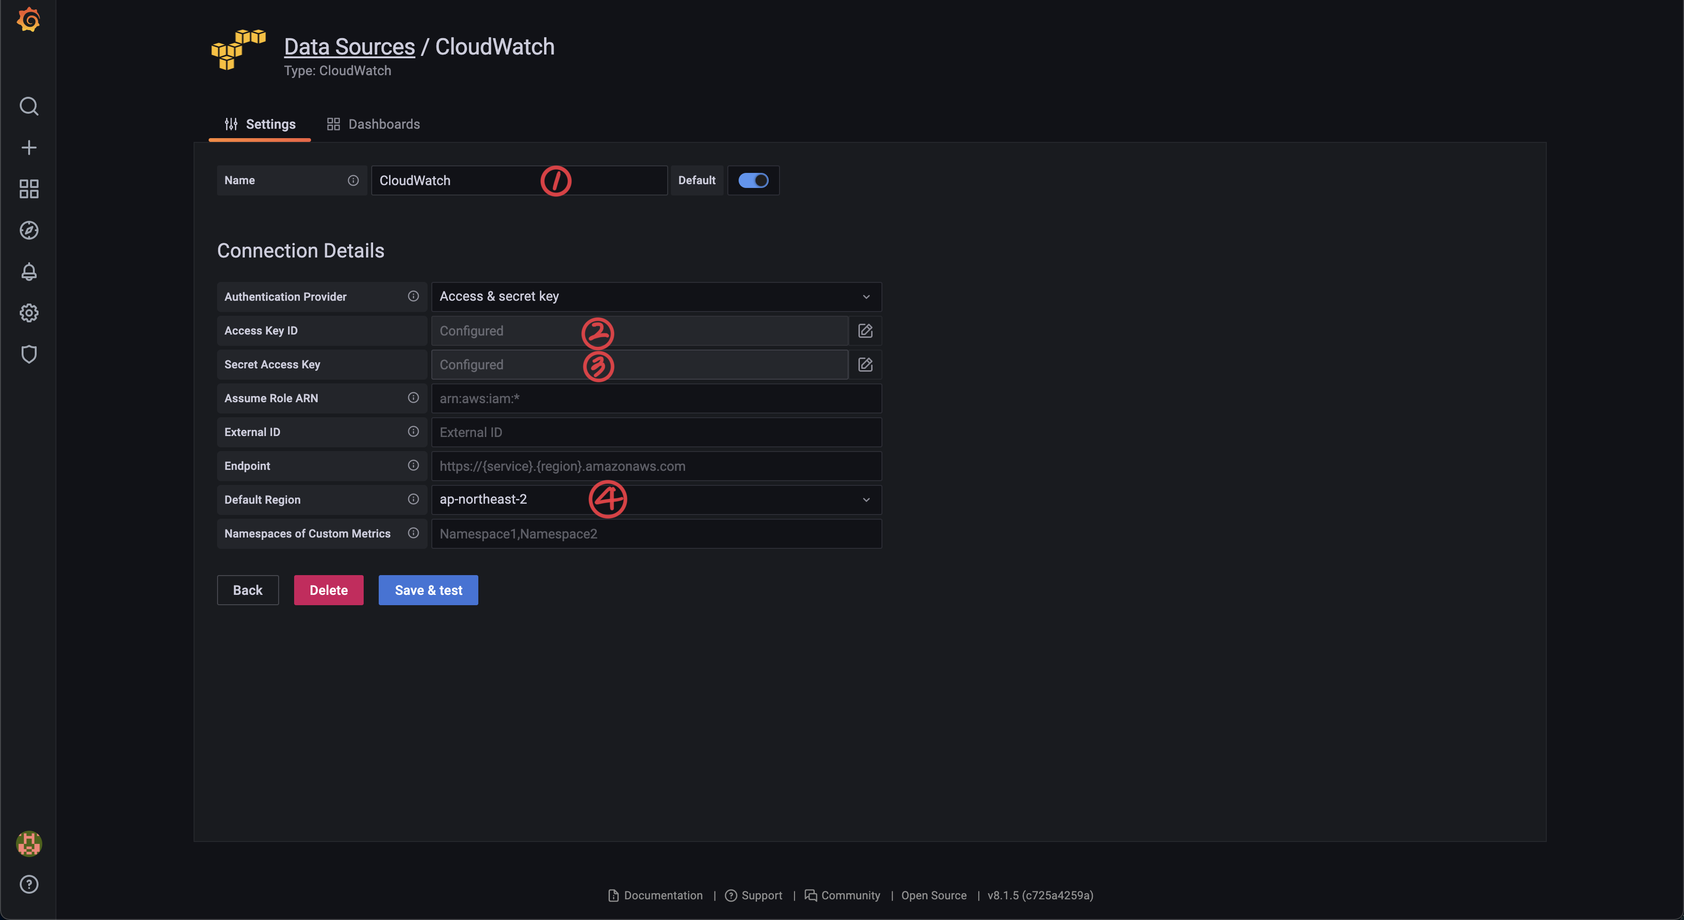Click the reset edit icon for Access Key ID
Image resolution: width=1684 pixels, height=920 pixels.
865,331
